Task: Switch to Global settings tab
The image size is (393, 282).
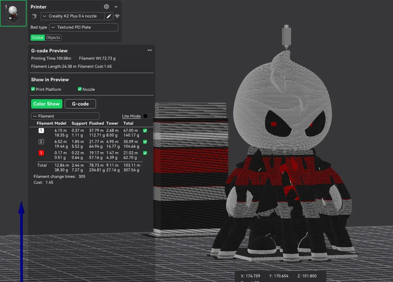Action: (38, 37)
